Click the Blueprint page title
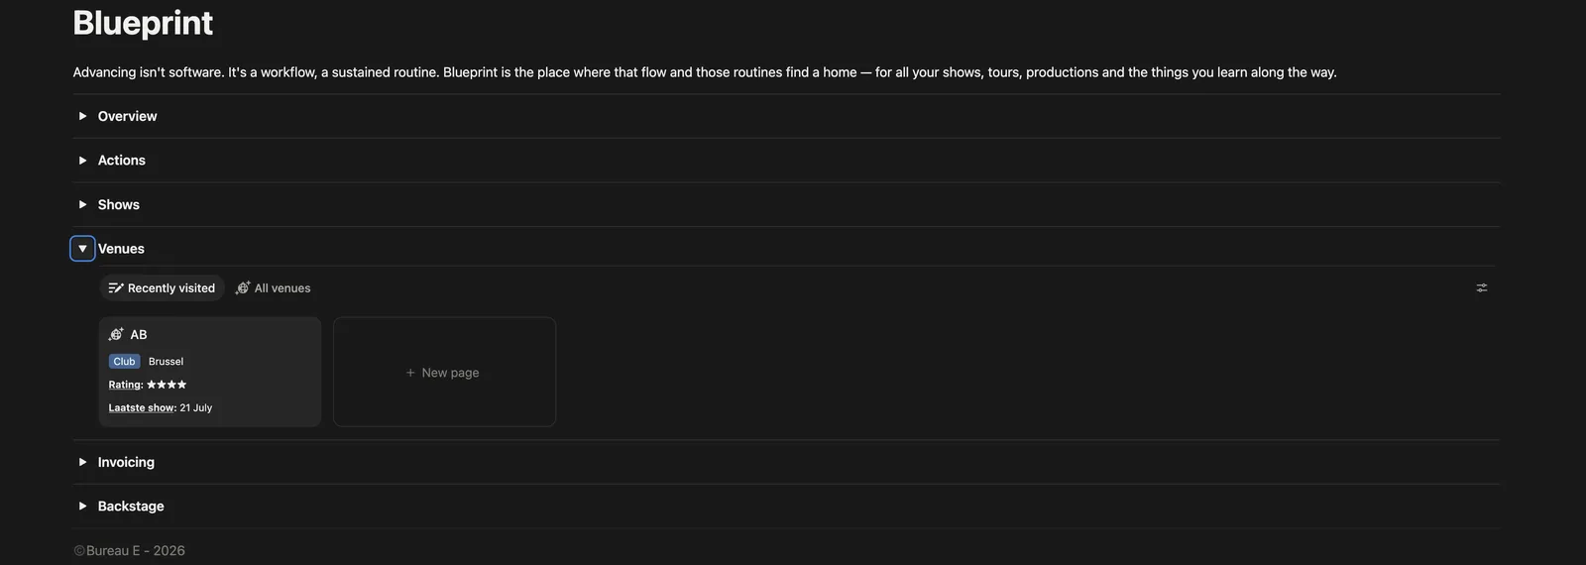1586x565 pixels. coord(143,23)
